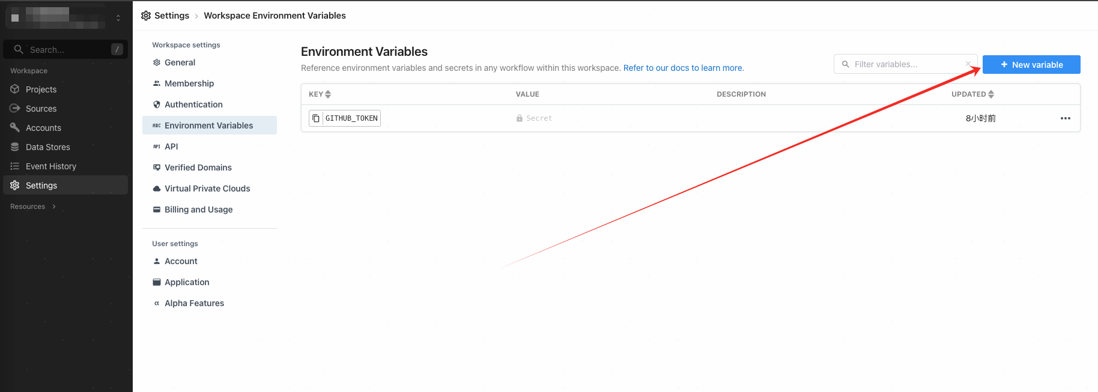The height and width of the screenshot is (392, 1098).
Task: Click the Event History list icon
Action: 15,166
